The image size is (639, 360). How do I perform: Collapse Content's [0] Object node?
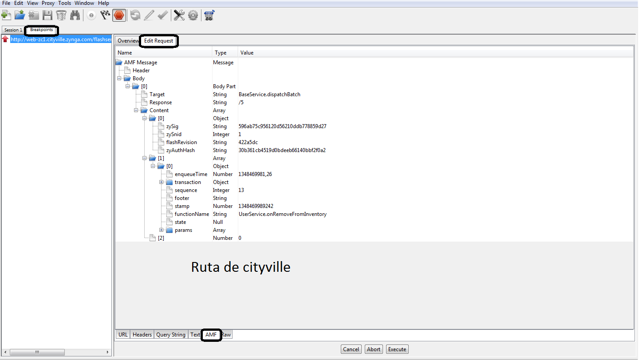(145, 118)
